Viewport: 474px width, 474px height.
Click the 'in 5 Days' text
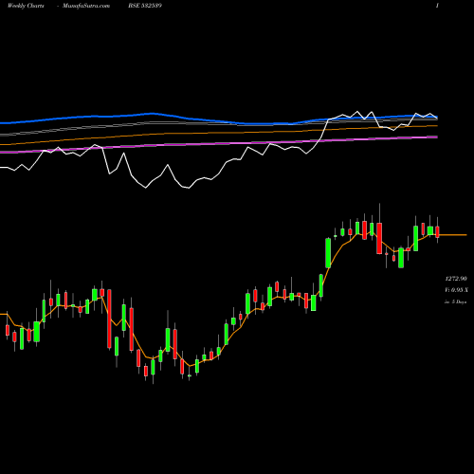click(456, 302)
